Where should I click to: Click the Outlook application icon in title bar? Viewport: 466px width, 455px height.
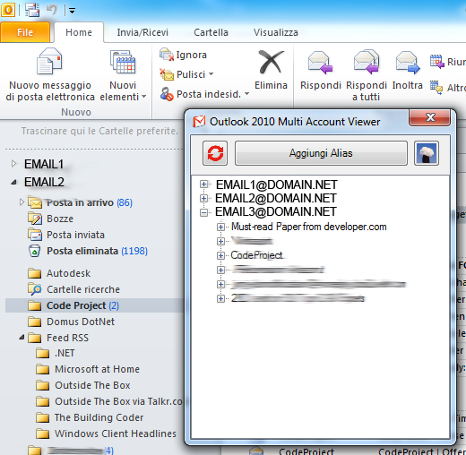click(x=8, y=10)
